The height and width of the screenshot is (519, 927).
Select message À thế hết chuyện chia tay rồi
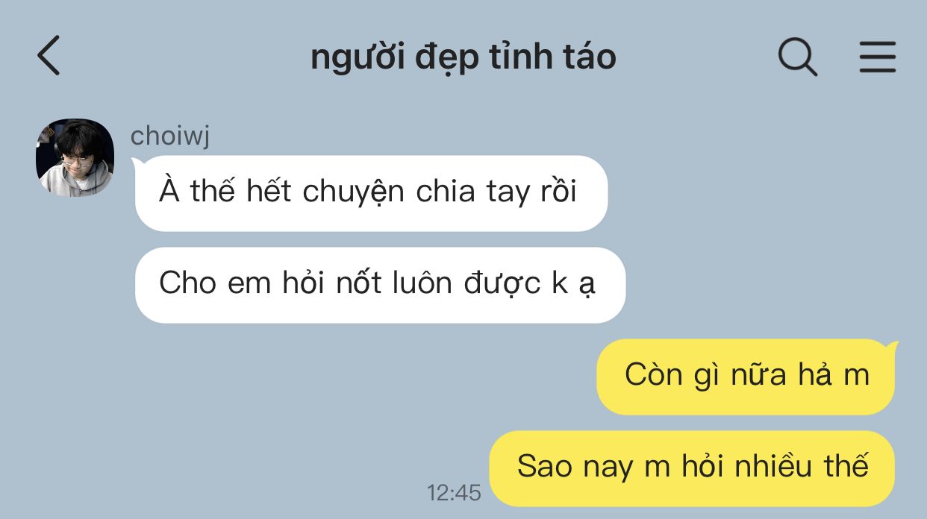pyautogui.click(x=371, y=192)
